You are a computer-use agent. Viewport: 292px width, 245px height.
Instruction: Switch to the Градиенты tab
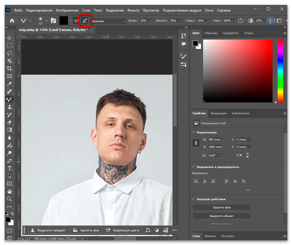(231, 33)
